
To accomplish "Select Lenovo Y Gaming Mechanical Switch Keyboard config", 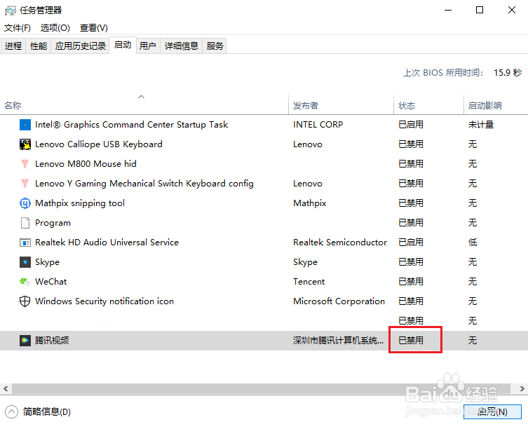I will (144, 184).
